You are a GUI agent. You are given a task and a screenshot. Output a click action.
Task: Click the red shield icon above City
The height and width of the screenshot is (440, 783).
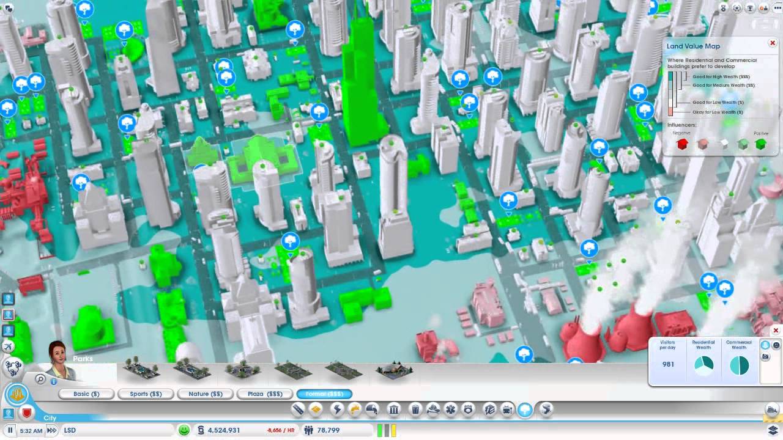27,413
